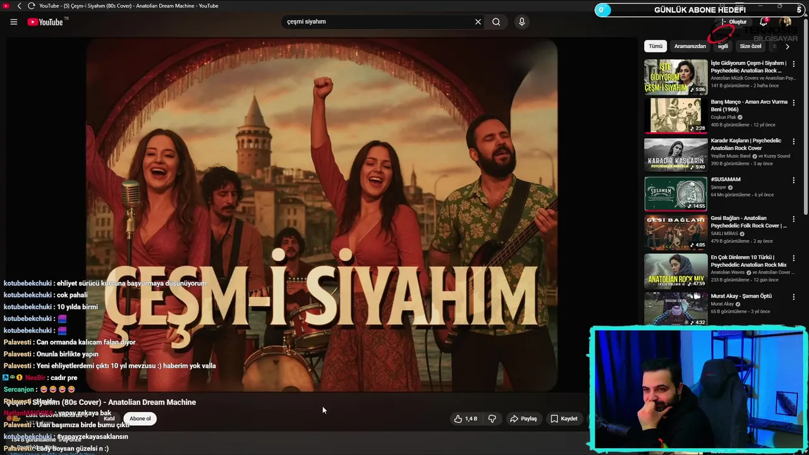The width and height of the screenshot is (809, 455).
Task: Click the main video player to pause playback
Action: point(322,215)
